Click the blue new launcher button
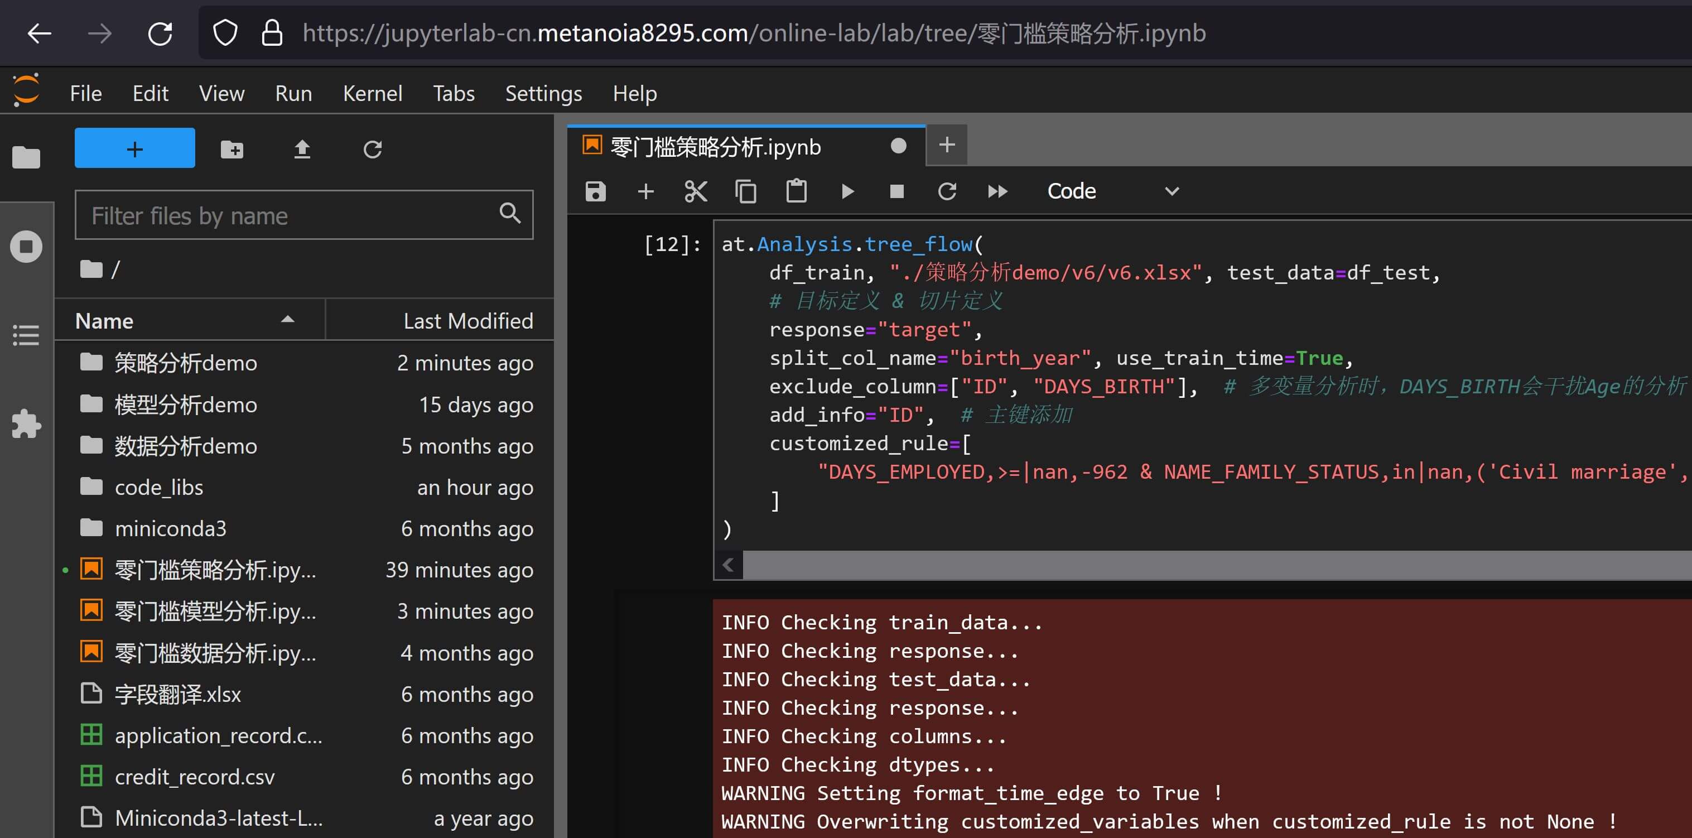The height and width of the screenshot is (838, 1692). (134, 148)
